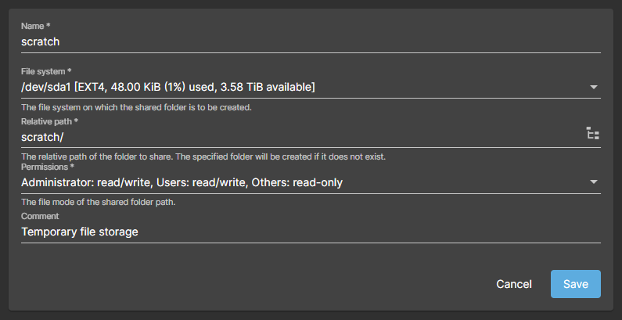Screen dimensions: 622x320
Task: Cancel the shared folder dialog
Action: [x=514, y=284]
